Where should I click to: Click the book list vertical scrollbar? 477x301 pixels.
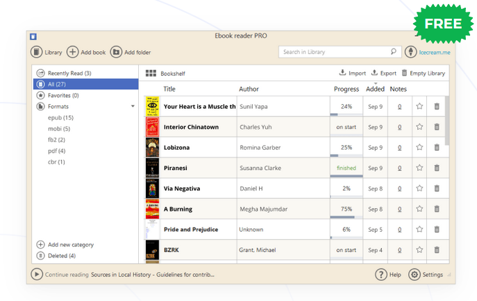(446, 121)
